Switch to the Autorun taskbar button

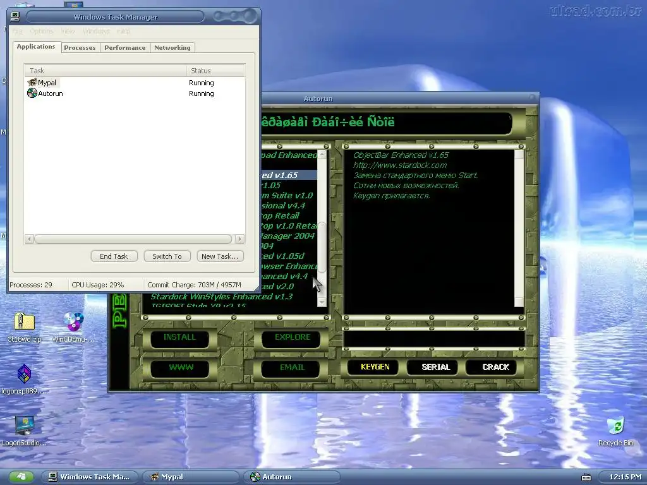pos(291,477)
